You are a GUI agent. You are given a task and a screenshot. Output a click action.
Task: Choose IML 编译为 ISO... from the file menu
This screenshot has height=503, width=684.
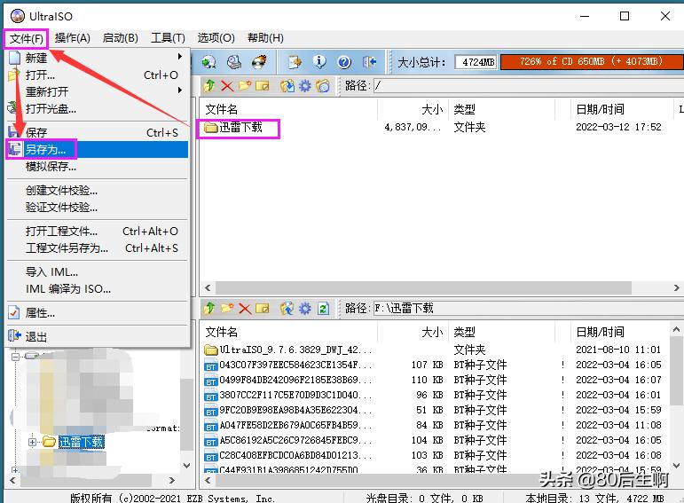pos(98,289)
